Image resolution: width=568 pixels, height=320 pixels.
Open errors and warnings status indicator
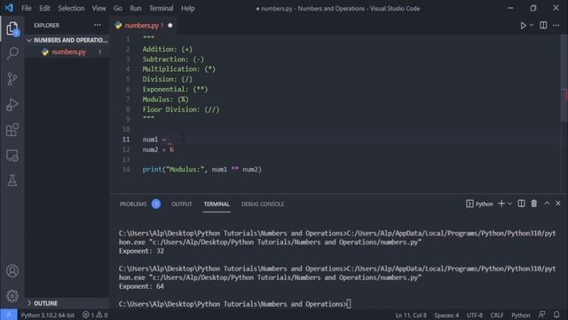click(x=95, y=315)
